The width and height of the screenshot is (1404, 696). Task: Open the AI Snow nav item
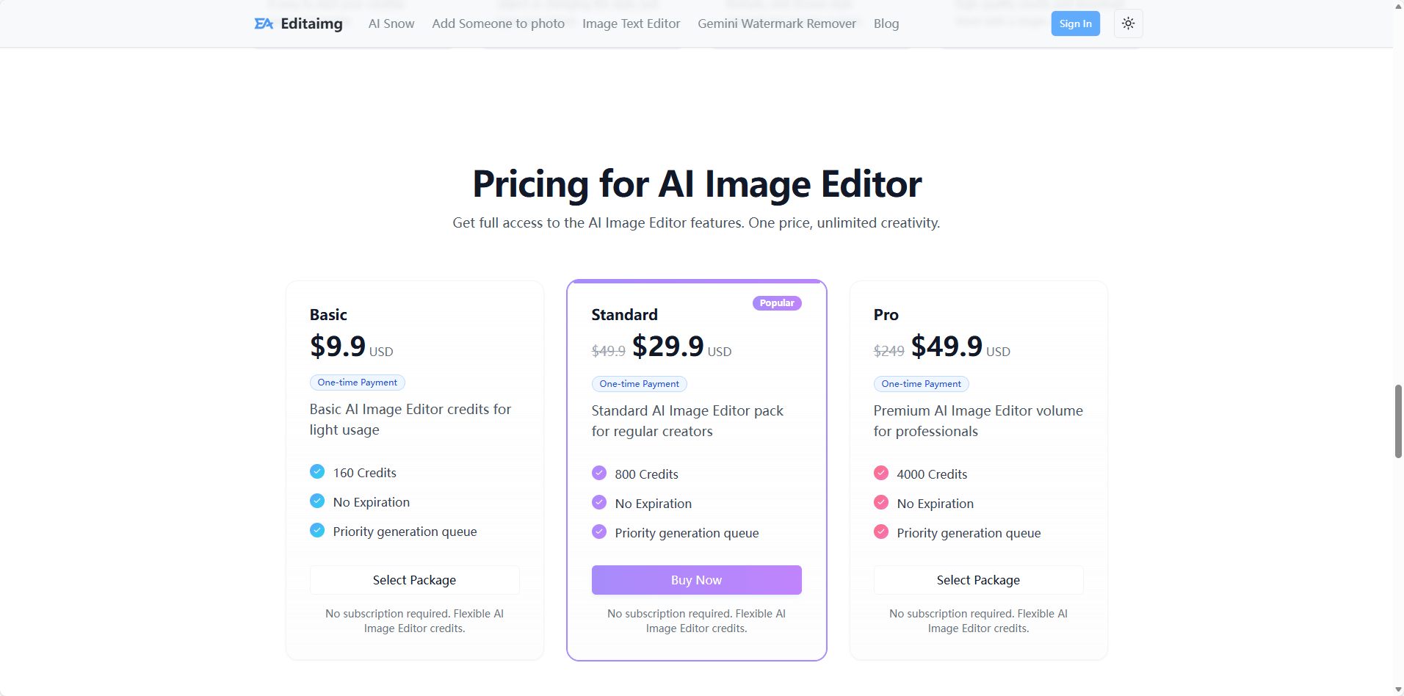click(391, 23)
